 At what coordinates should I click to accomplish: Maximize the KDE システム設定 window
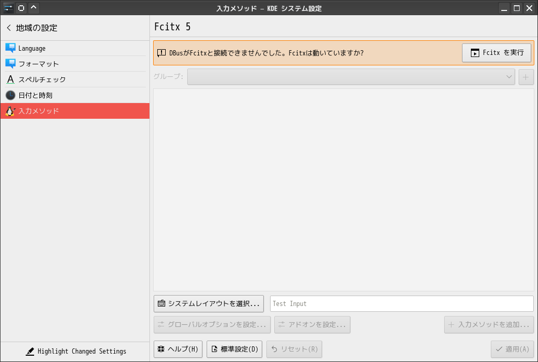[517, 8]
